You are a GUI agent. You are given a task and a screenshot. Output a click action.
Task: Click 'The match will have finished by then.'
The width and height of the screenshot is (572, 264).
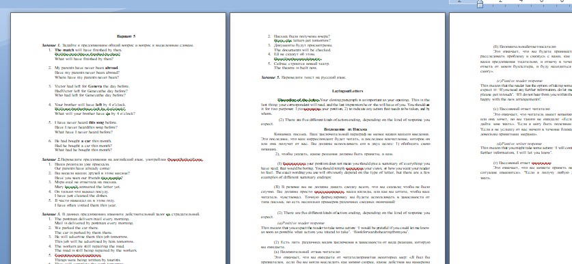click(x=88, y=50)
